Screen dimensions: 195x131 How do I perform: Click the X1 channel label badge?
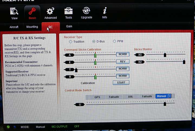(x=140, y=55)
